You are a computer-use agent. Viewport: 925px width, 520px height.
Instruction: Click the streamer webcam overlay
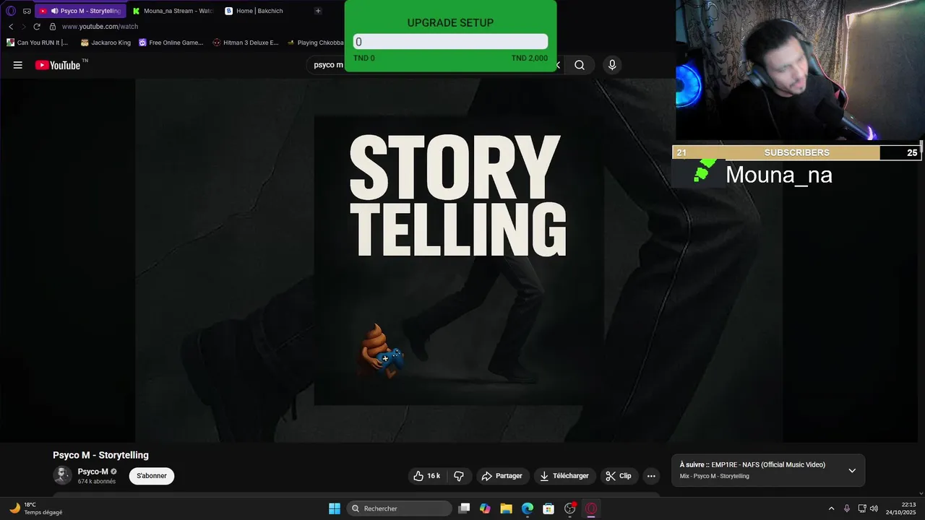click(x=800, y=70)
